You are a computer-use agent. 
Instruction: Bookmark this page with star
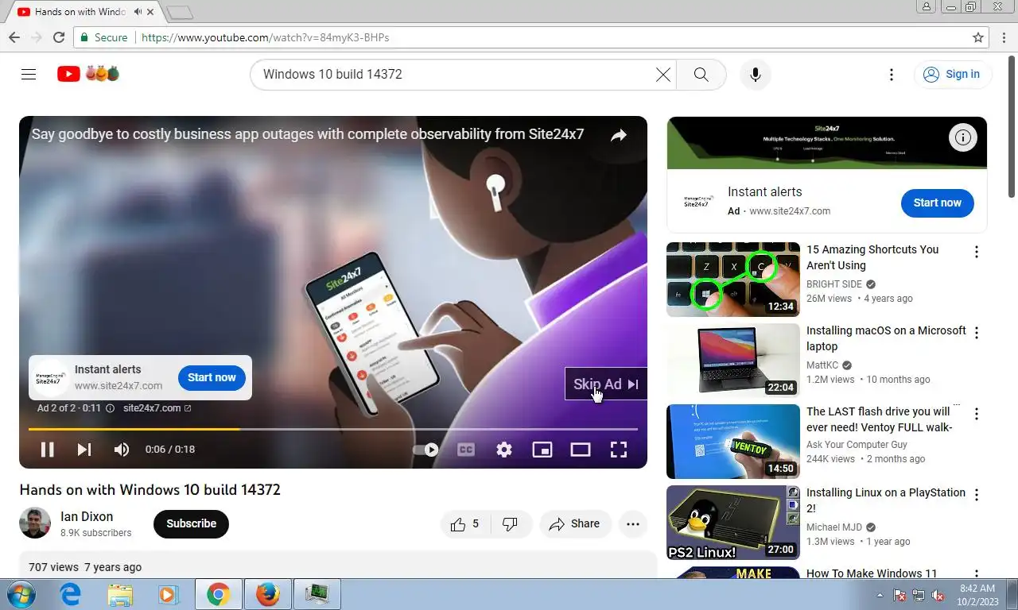click(978, 37)
